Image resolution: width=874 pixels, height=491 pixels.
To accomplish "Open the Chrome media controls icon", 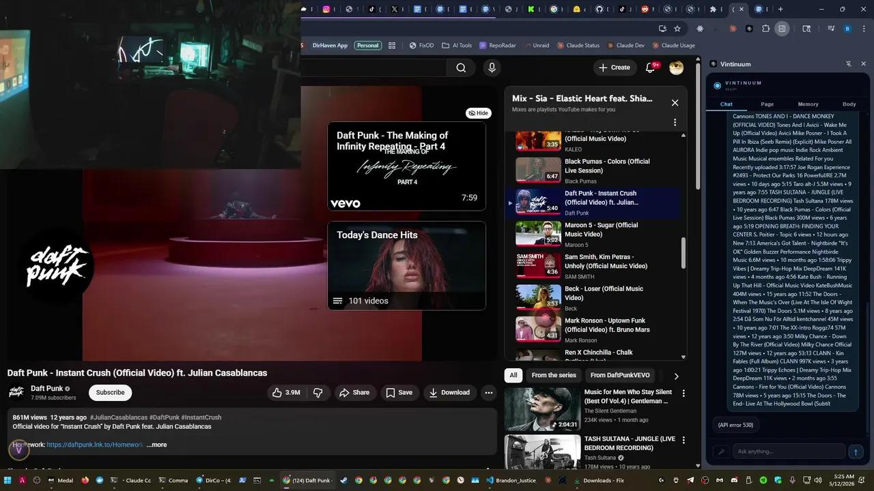I will [x=831, y=29].
